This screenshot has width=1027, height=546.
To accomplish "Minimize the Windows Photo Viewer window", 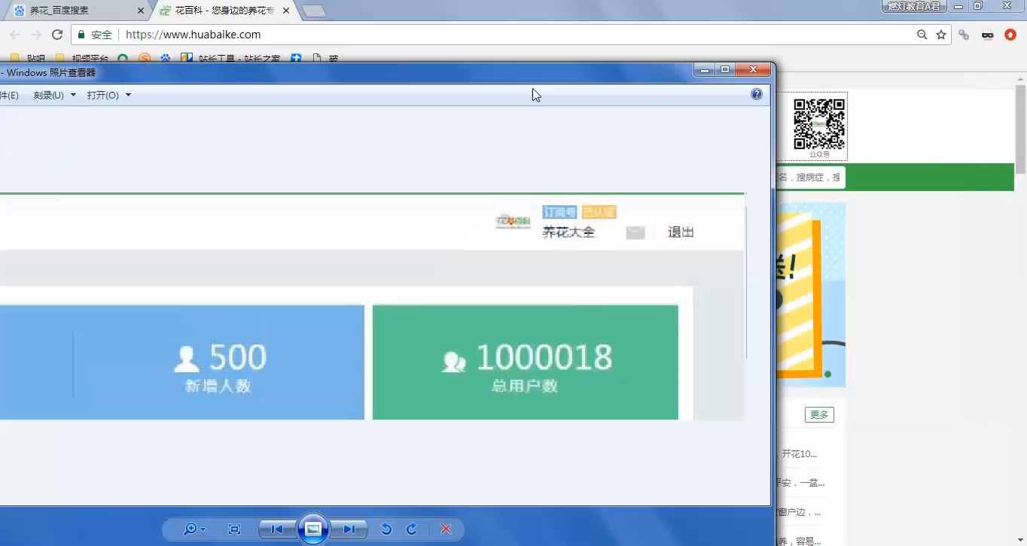I will tap(705, 70).
